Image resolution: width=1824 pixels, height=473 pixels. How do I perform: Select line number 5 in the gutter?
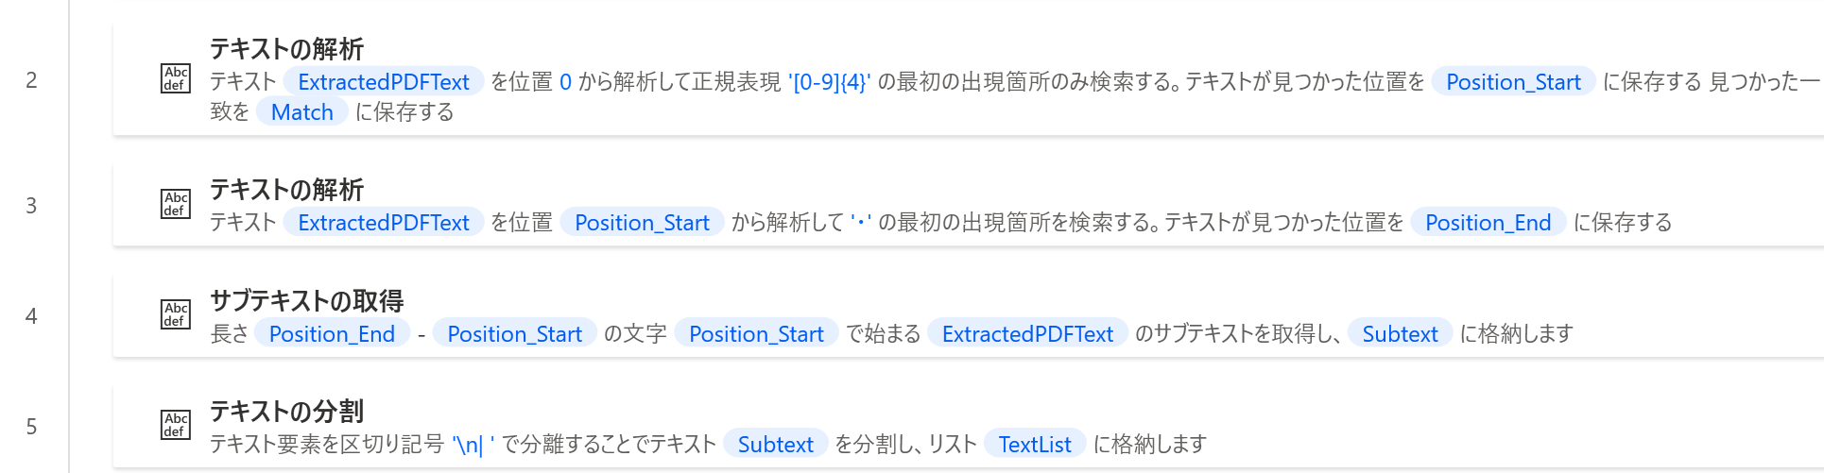(x=31, y=427)
